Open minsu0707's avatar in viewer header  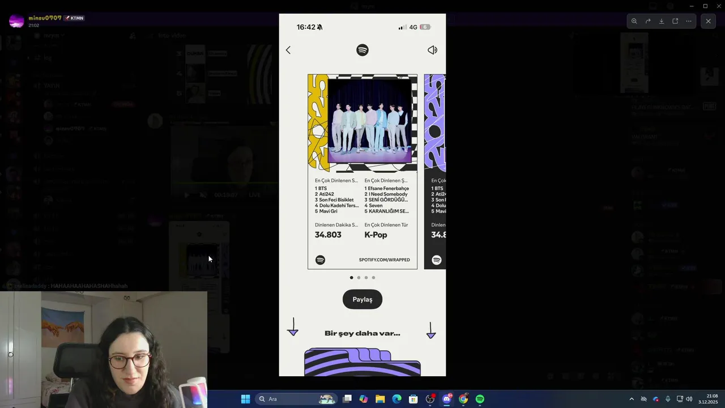tap(16, 21)
